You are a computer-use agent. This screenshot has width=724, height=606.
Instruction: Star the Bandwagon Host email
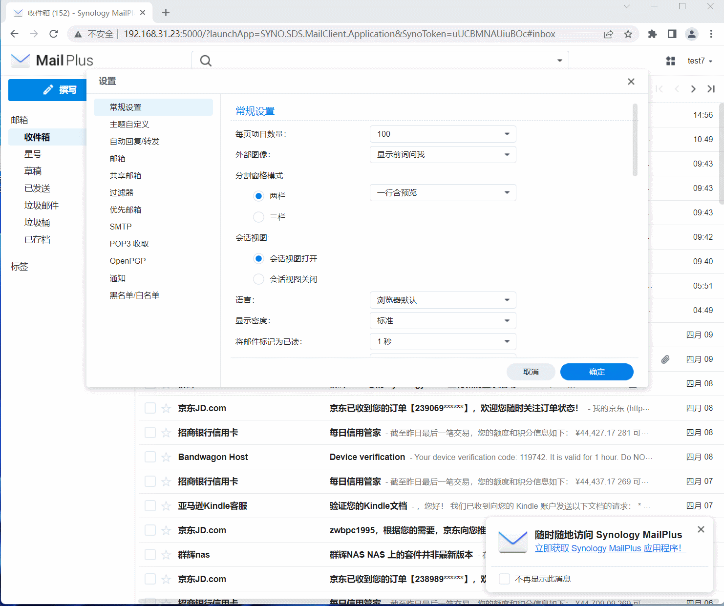click(166, 457)
